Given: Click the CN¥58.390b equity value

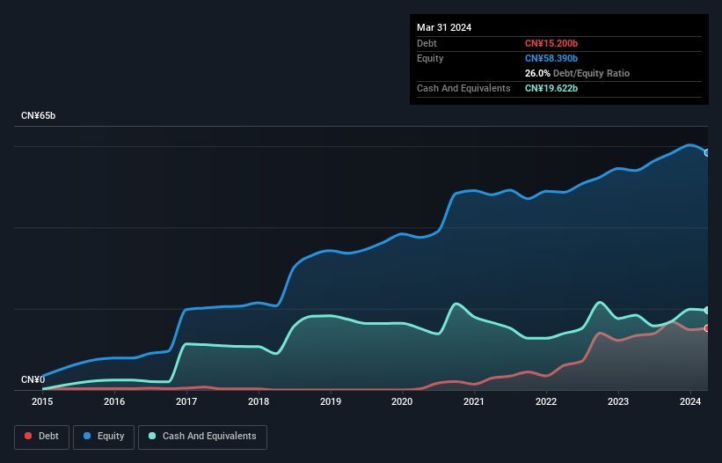Looking at the screenshot, I should [551, 58].
